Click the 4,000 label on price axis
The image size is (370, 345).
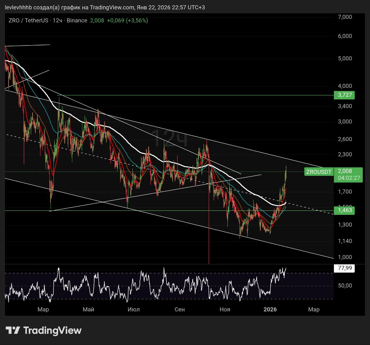tap(345, 86)
